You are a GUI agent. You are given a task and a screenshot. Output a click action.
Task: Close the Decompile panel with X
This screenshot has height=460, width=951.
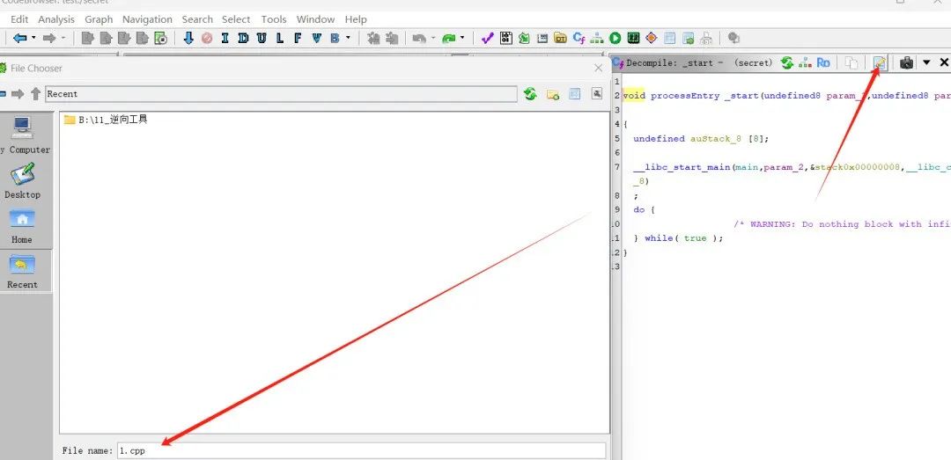(x=944, y=62)
